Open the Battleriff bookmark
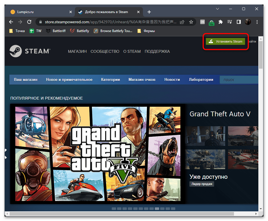 [56, 31]
